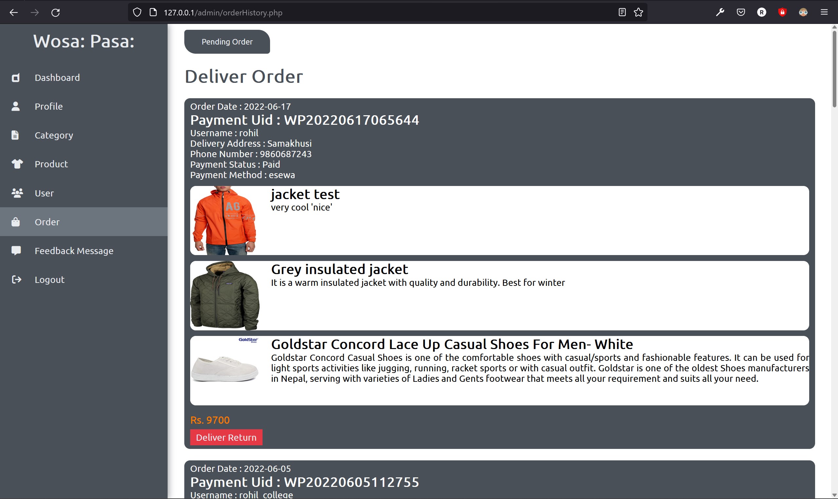Click the Dashboard icon in sidebar
Screen dimensions: 838x499
point(15,77)
